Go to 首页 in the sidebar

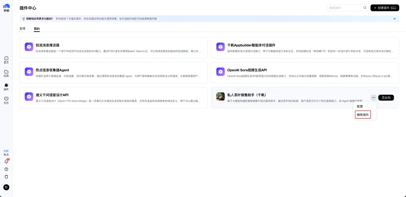[x=6, y=60]
